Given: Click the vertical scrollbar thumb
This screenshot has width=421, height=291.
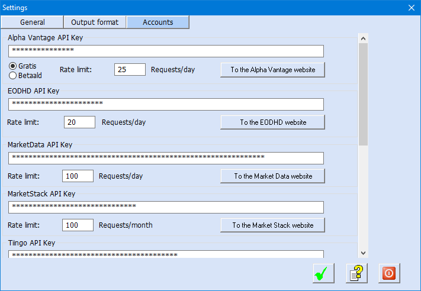Looking at the screenshot, I should pyautogui.click(x=364, y=95).
